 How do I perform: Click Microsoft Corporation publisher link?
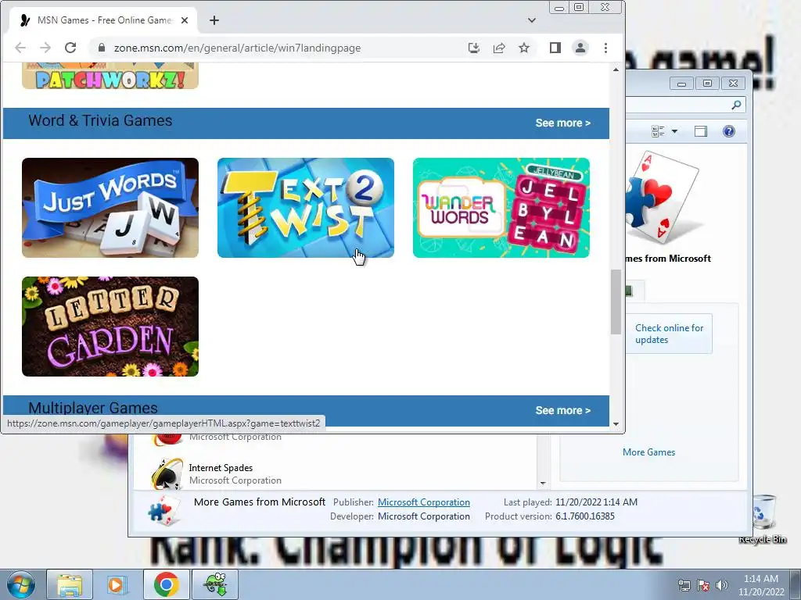(423, 502)
